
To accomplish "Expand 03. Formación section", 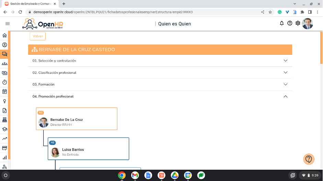I will pos(160,85).
